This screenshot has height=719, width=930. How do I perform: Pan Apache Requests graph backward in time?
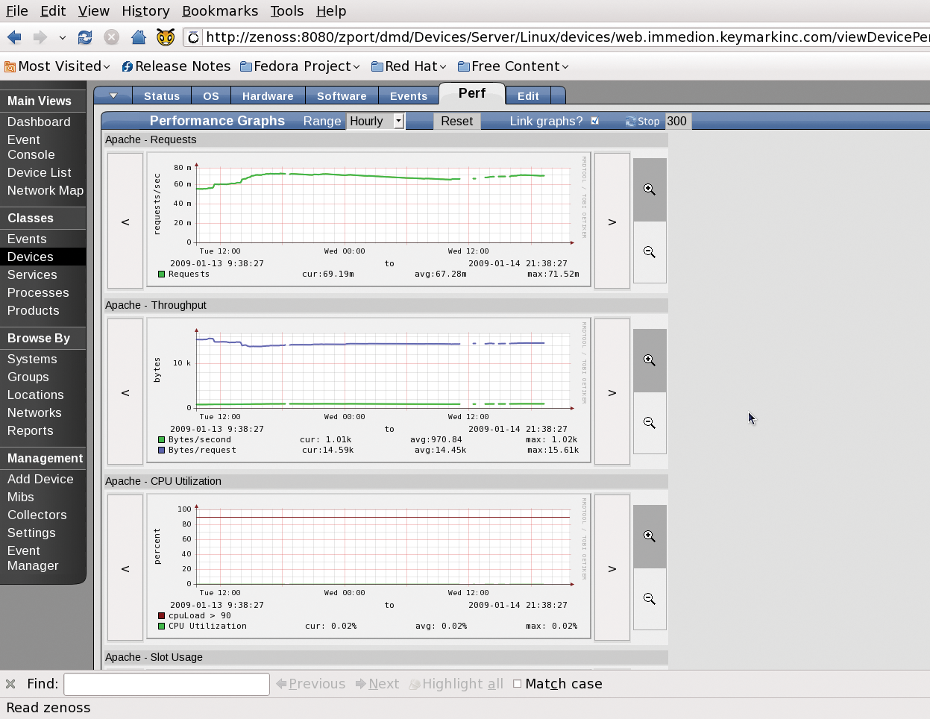(125, 222)
